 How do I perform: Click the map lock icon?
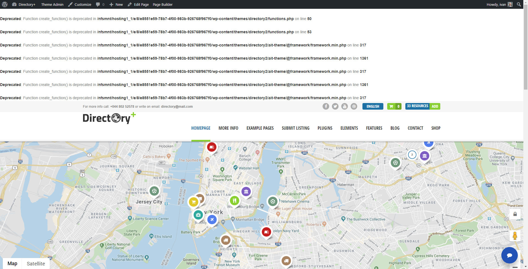[515, 214]
